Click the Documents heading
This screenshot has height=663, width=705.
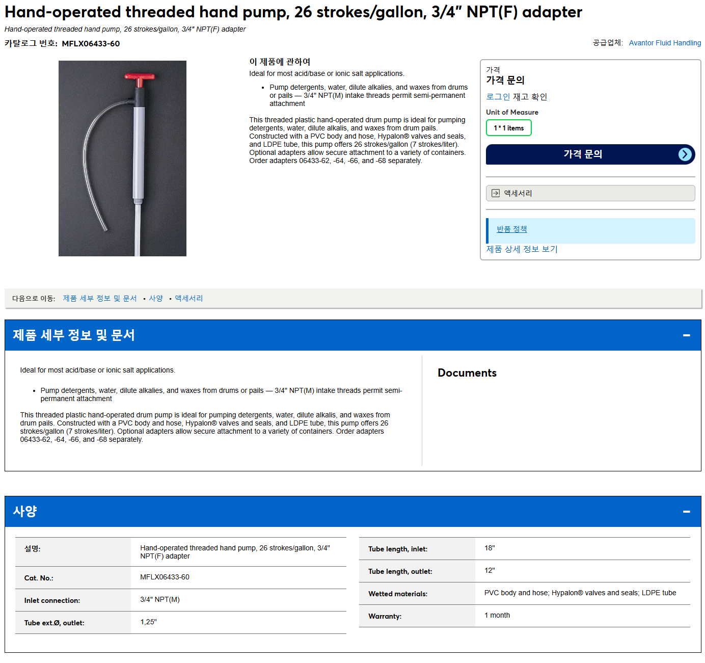467,373
